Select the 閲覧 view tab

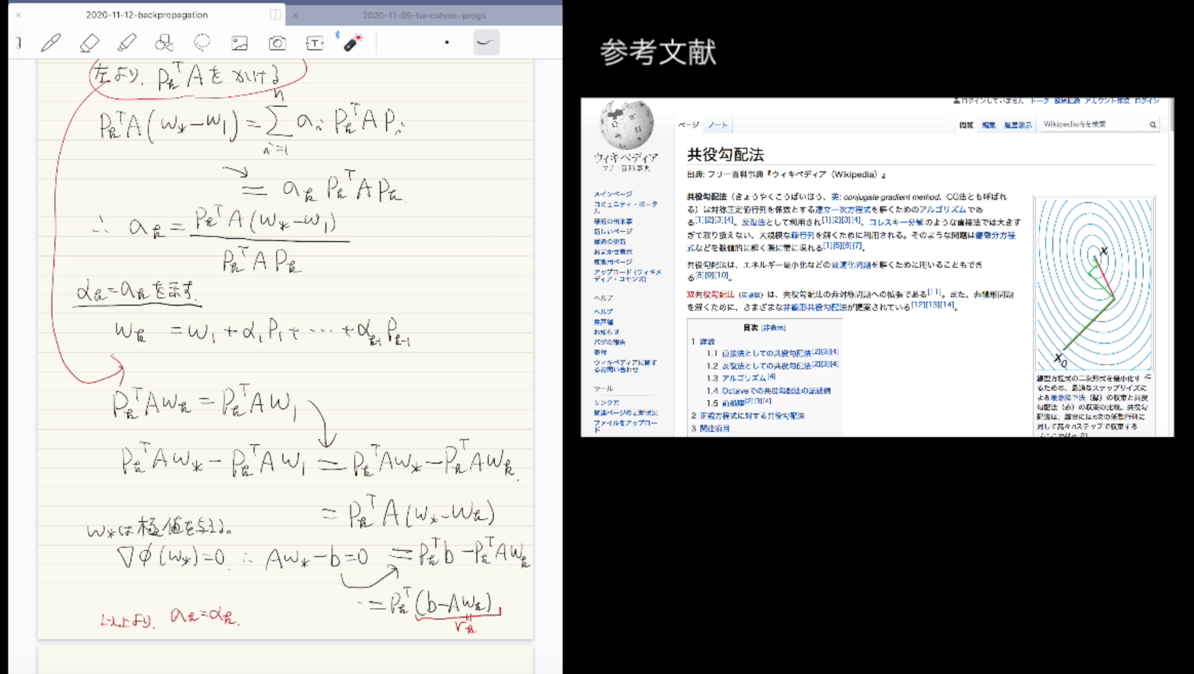pos(966,125)
